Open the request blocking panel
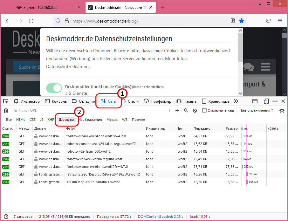This screenshot has height=221, width=288. click(195, 111)
